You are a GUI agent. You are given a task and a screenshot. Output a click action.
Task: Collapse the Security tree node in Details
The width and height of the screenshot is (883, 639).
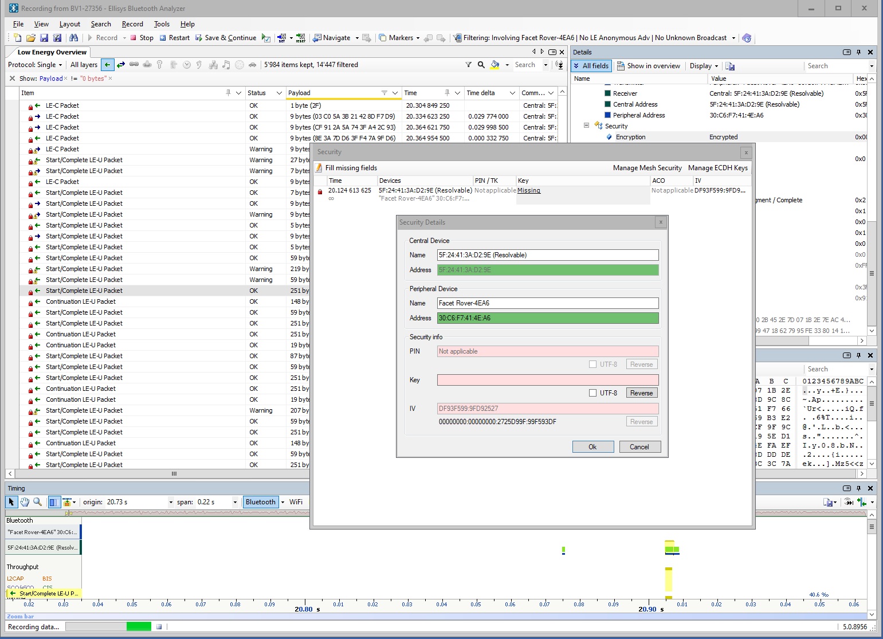point(586,126)
